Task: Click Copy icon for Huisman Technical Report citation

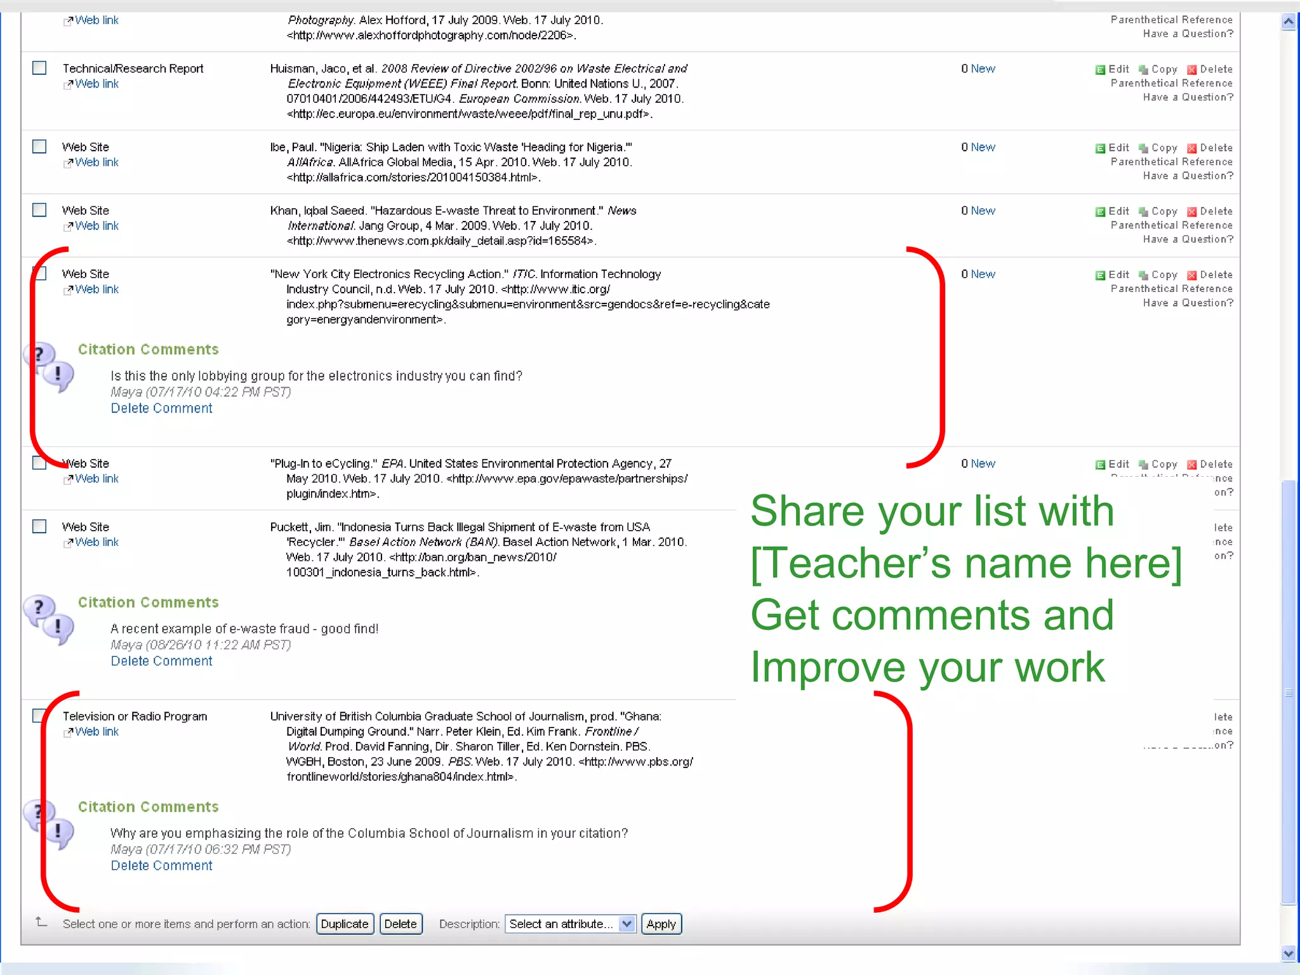Action: [1143, 70]
